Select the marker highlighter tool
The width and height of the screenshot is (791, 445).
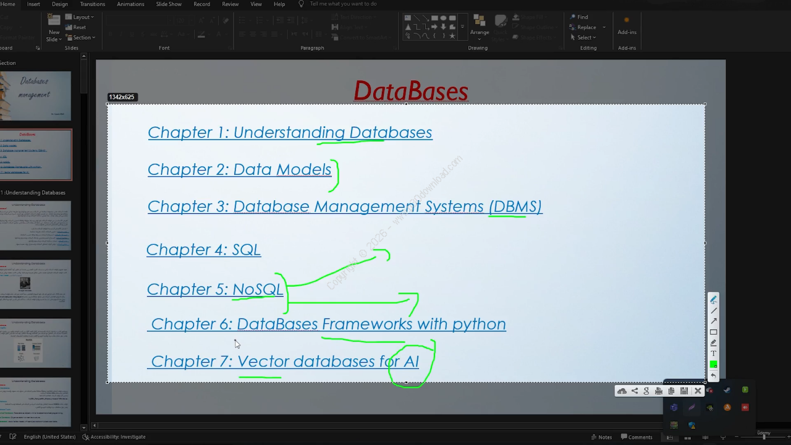pos(713,342)
